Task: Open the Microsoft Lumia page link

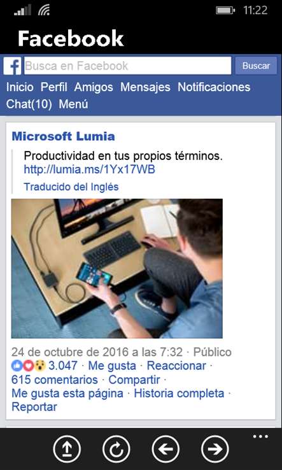Action: pyautogui.click(x=63, y=137)
